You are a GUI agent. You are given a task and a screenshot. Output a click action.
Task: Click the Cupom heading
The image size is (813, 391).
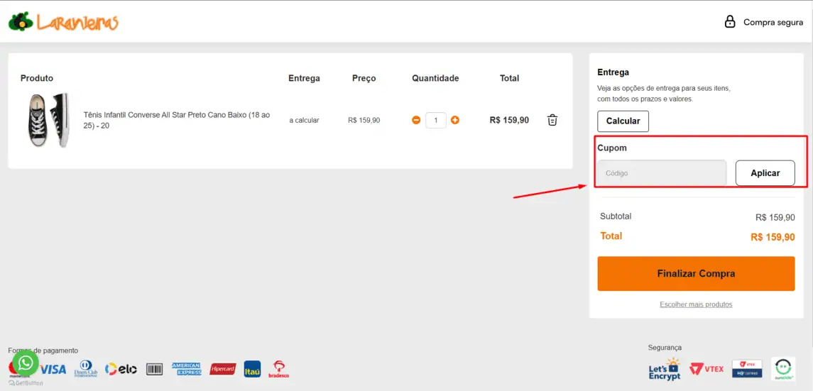[612, 148]
